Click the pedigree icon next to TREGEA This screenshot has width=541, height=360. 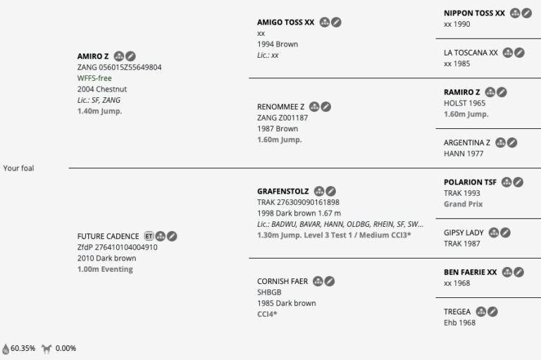tap(481, 311)
